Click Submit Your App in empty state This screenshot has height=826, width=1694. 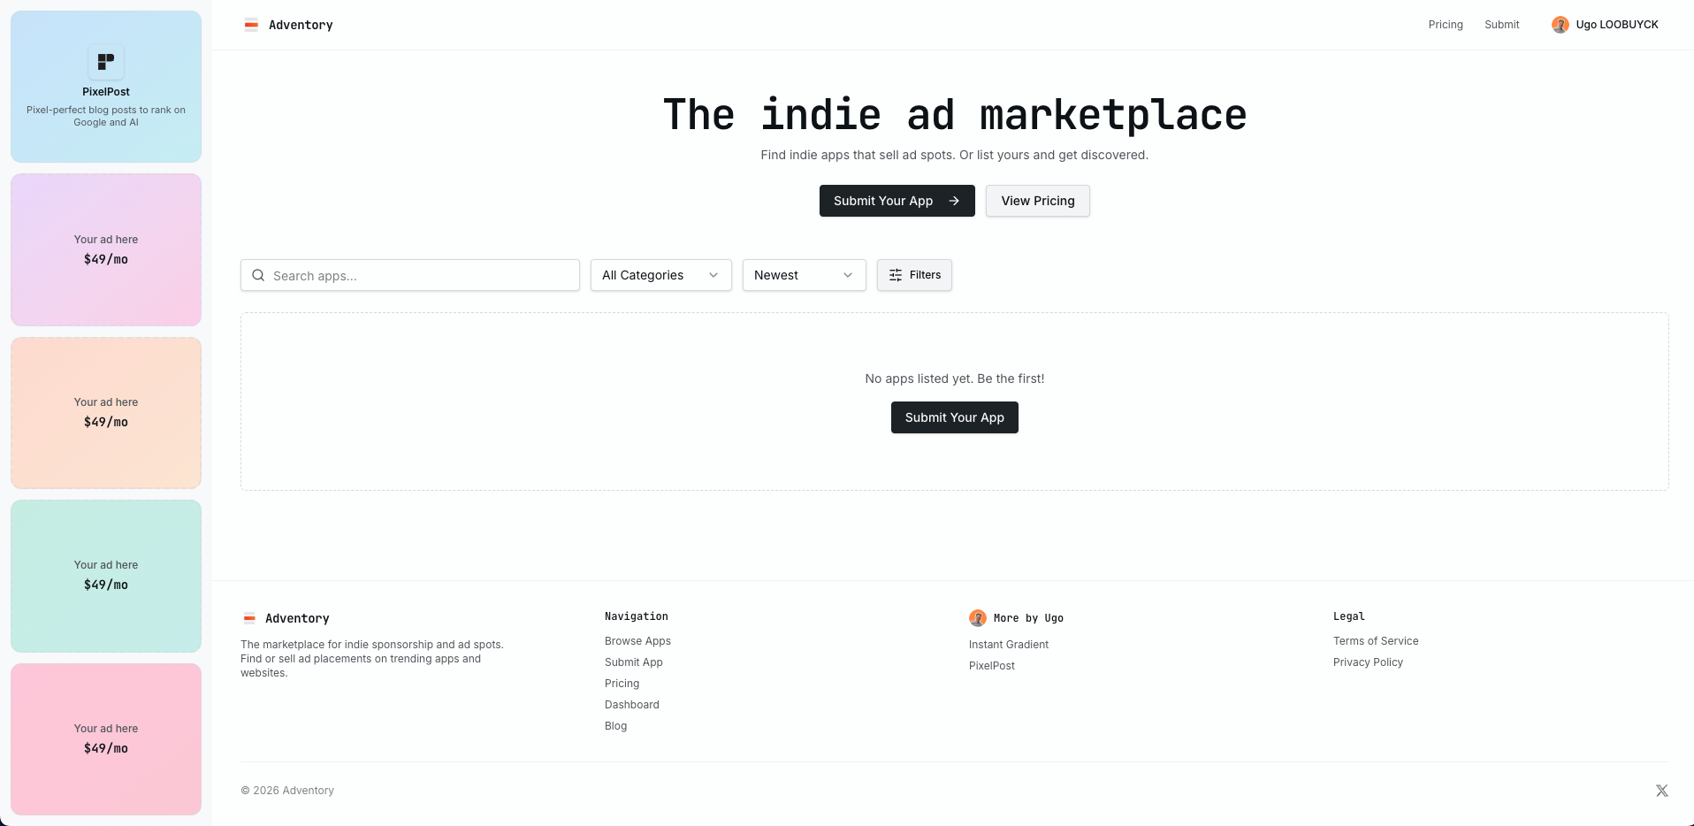click(x=954, y=417)
